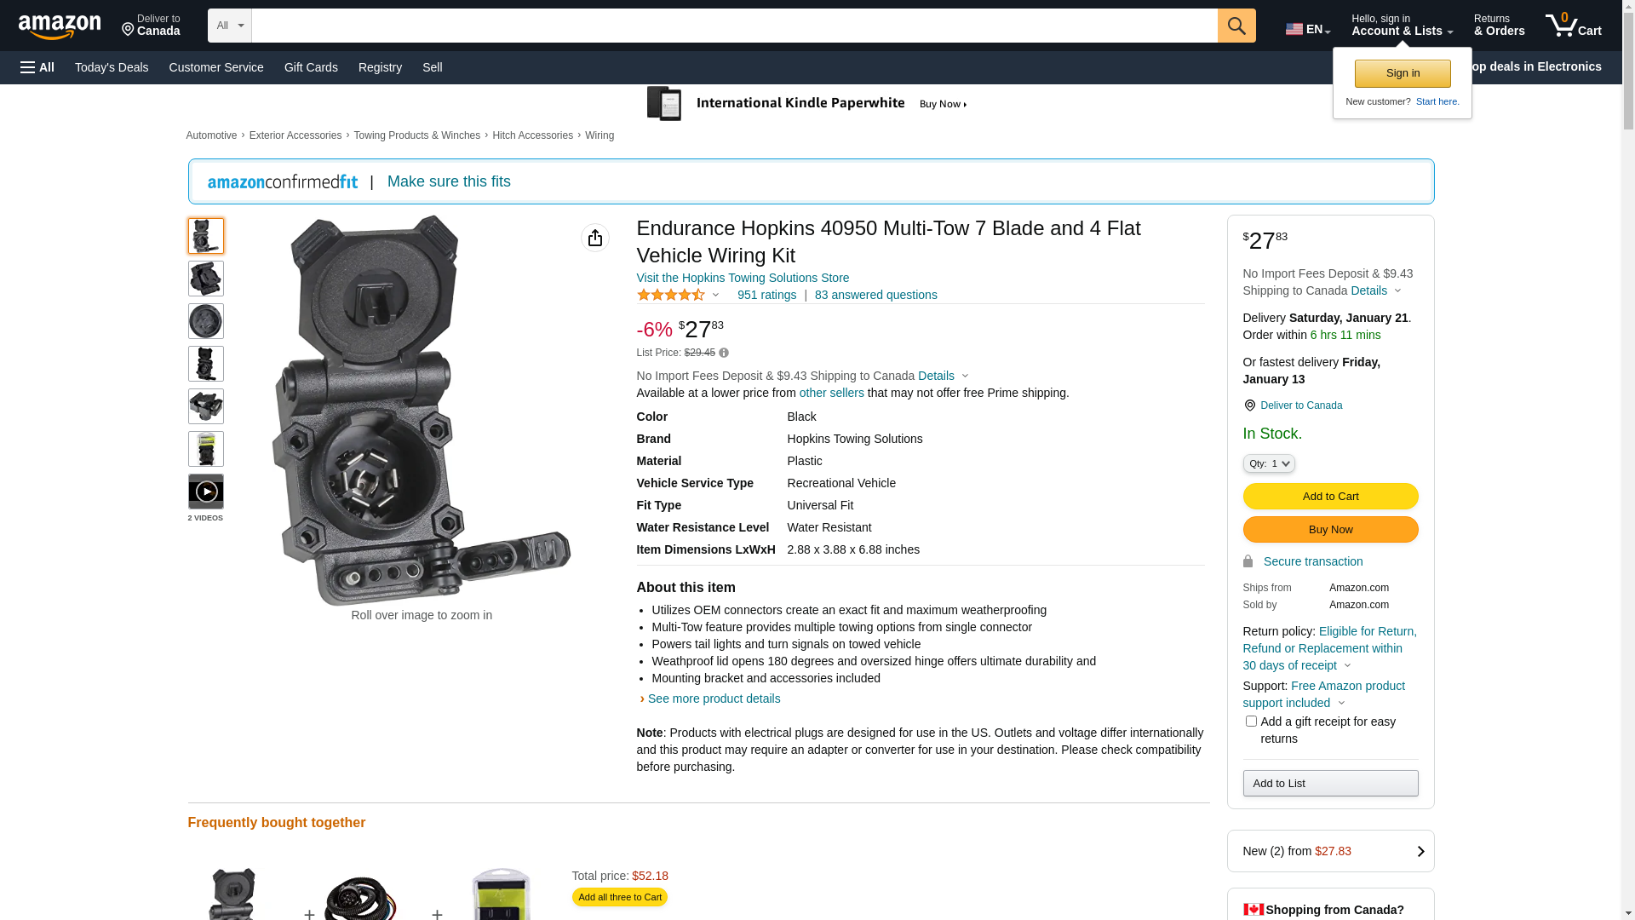Select the second product thumbnail image

coord(206,279)
